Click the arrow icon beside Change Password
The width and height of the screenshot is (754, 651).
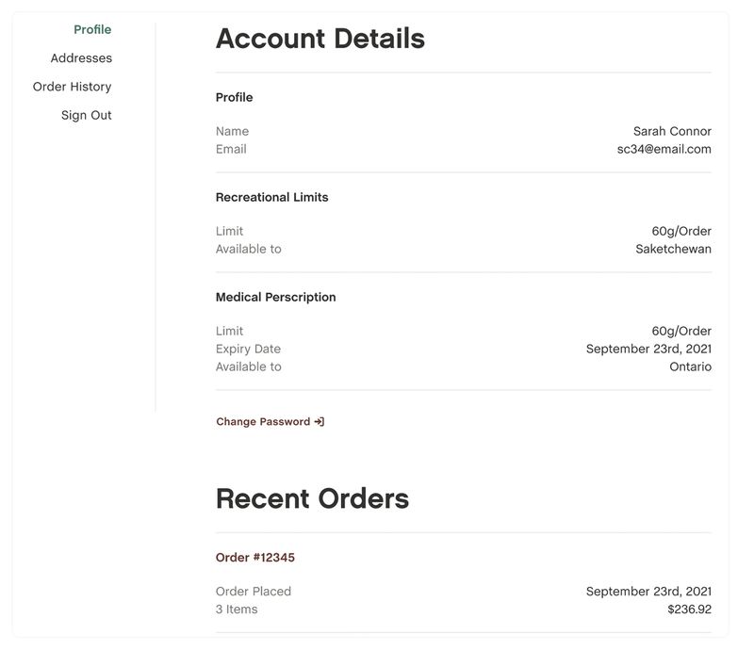[x=320, y=422]
